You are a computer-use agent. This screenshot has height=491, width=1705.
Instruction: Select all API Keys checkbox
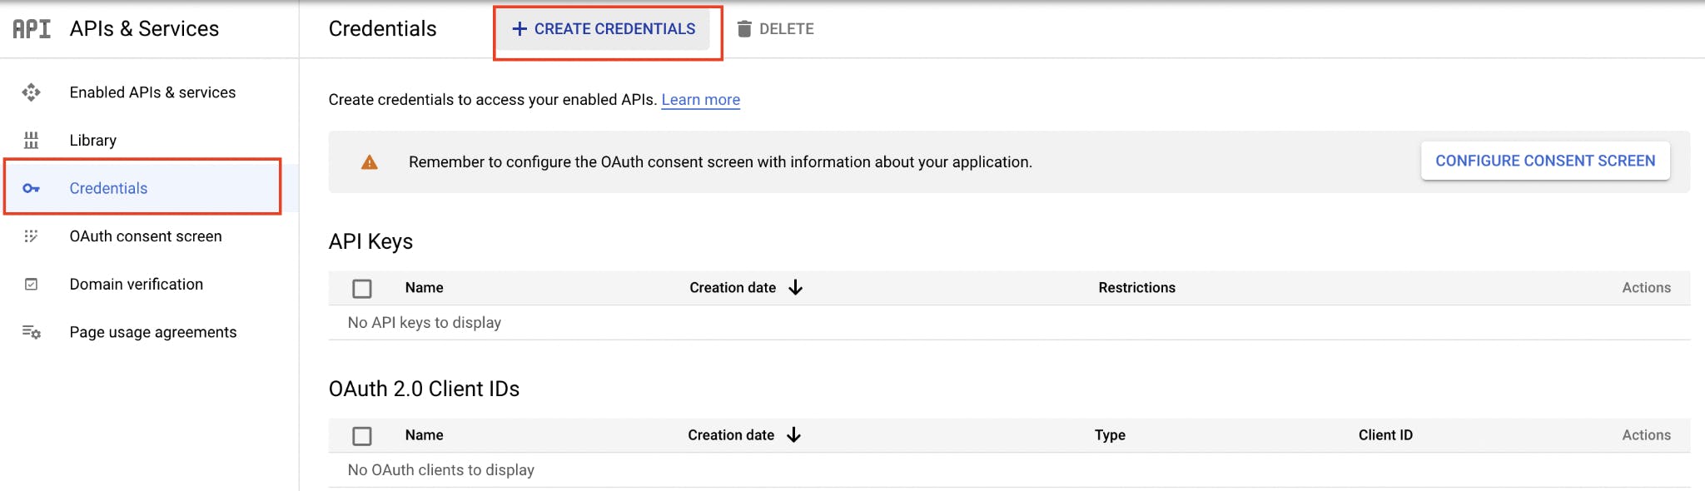[x=362, y=289]
